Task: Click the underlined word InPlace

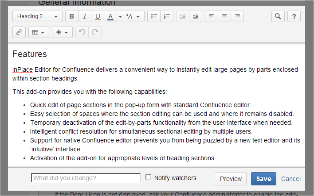Action: (23, 70)
